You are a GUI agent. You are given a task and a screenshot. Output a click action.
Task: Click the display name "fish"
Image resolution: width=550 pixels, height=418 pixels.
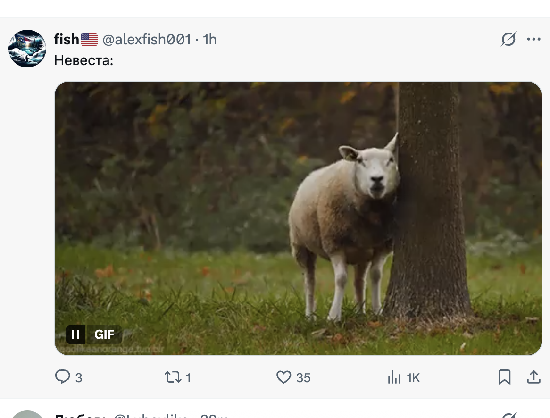(x=67, y=40)
